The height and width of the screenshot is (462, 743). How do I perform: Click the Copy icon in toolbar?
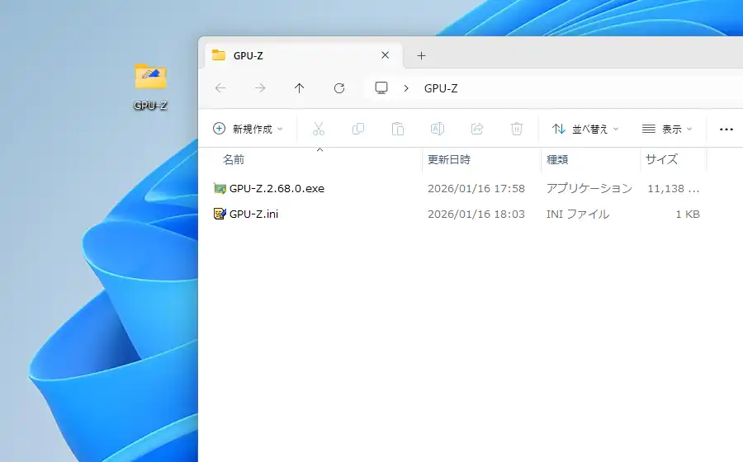pyautogui.click(x=358, y=129)
